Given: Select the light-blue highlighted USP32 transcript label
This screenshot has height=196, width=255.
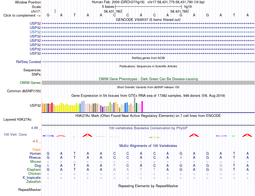Looking at the screenshot, I should (35, 32).
